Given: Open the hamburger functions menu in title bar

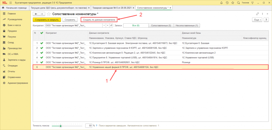Looking at the screenshot, I should (11, 3).
